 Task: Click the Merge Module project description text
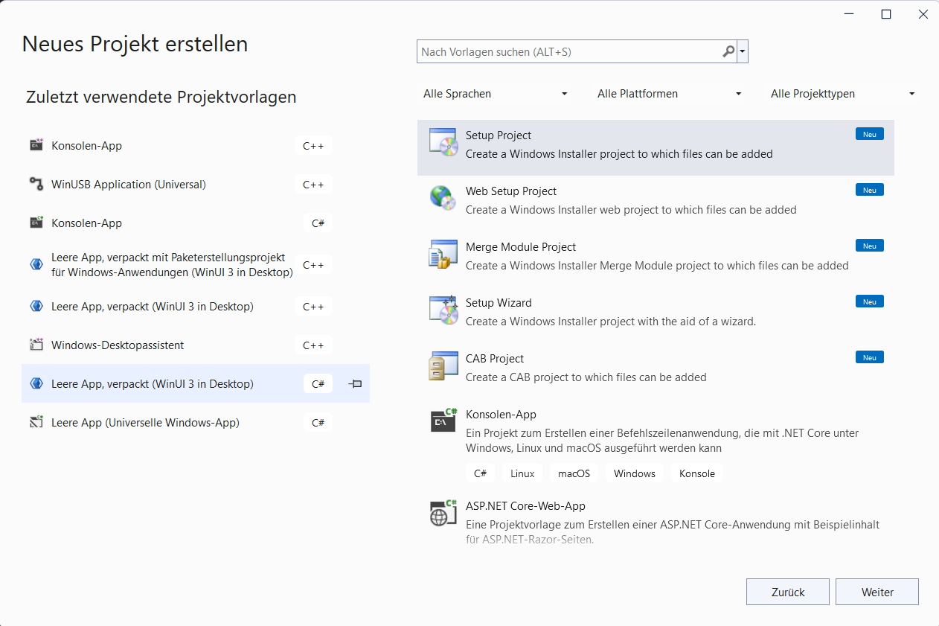pyautogui.click(x=657, y=265)
